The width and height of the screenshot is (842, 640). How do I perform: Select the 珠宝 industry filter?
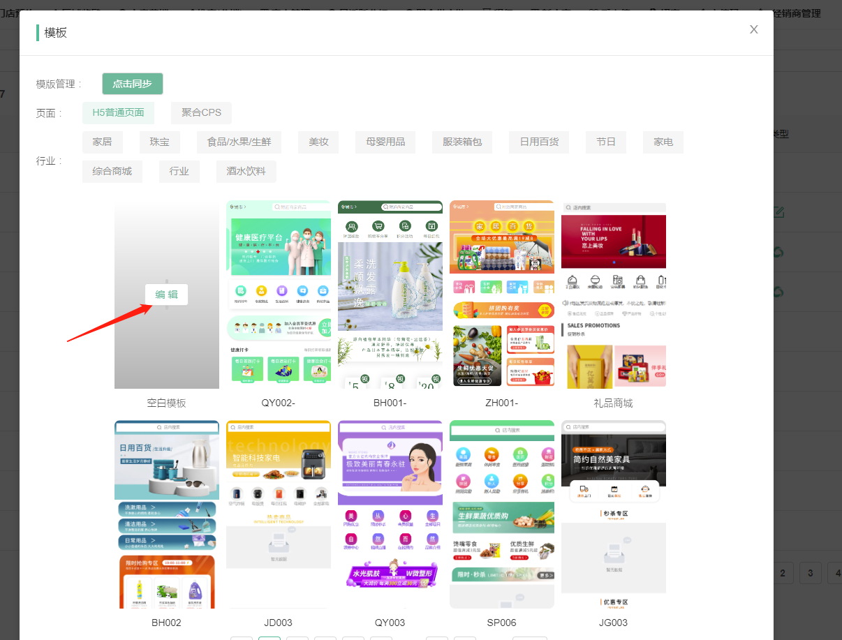tap(159, 142)
